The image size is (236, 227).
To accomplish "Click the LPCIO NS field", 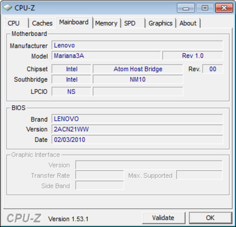I will (72, 92).
